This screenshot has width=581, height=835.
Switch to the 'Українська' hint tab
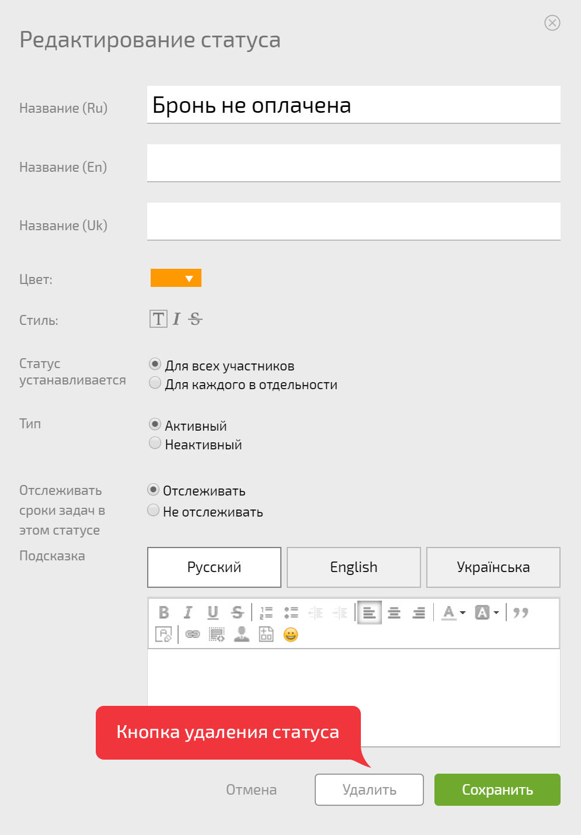493,567
